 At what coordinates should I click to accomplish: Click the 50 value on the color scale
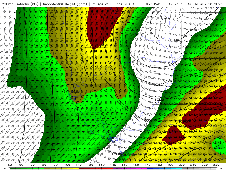click(10, 165)
